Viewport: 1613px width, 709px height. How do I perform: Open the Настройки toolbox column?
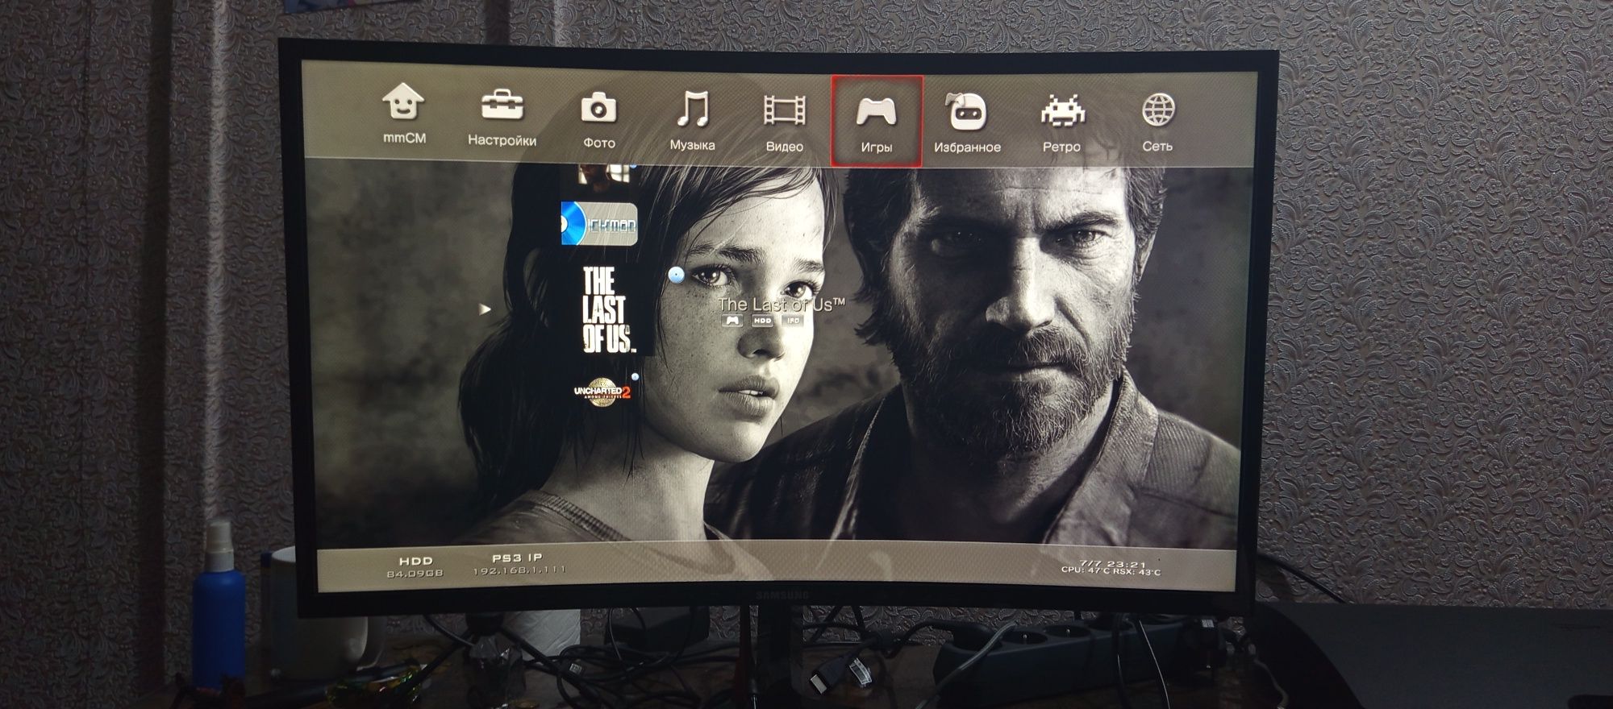(502, 118)
